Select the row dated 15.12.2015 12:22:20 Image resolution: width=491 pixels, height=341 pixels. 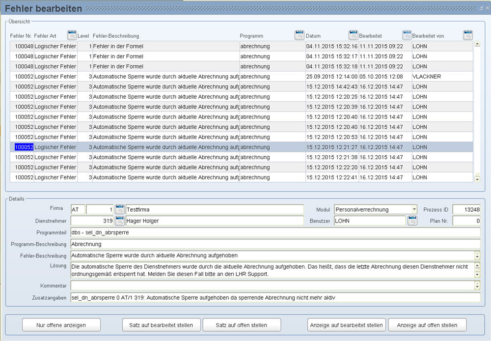tap(242, 167)
